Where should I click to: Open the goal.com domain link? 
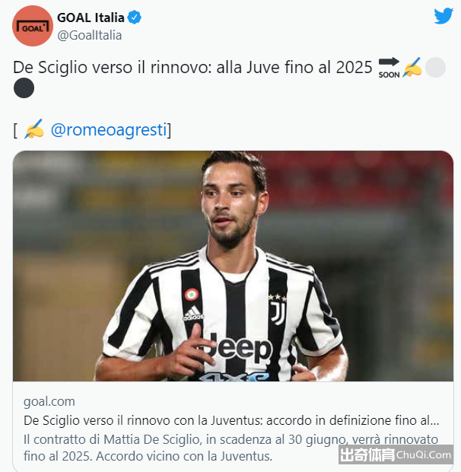click(x=49, y=401)
